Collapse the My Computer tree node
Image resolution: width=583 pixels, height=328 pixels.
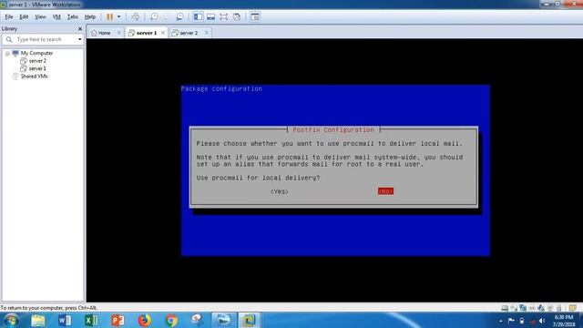click(7, 54)
